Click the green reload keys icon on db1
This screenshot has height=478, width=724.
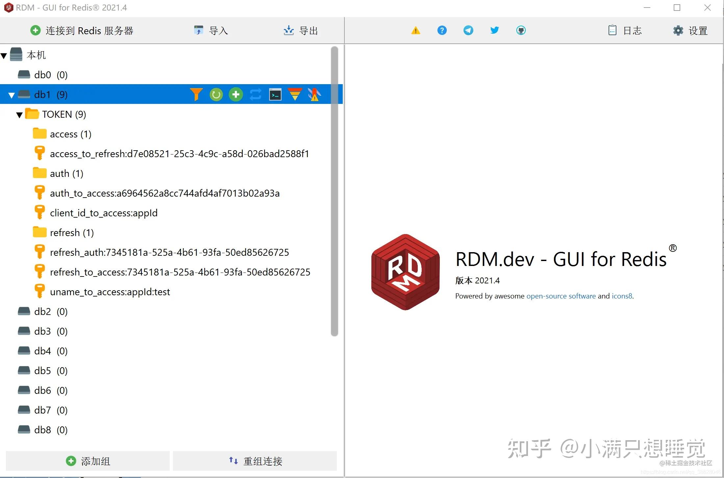click(216, 94)
